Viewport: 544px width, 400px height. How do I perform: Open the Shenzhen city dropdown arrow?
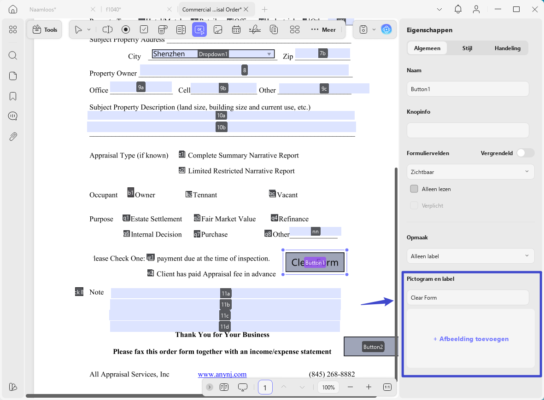point(269,54)
